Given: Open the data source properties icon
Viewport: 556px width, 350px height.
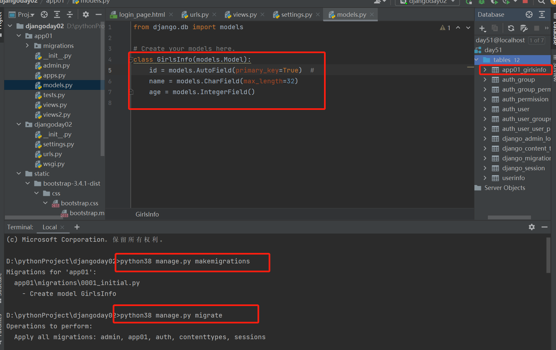Looking at the screenshot, I should tap(524, 29).
